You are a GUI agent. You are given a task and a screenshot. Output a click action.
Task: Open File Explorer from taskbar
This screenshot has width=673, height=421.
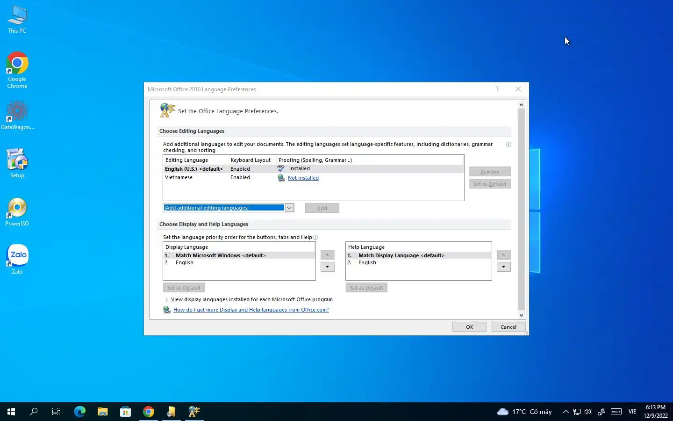point(103,412)
